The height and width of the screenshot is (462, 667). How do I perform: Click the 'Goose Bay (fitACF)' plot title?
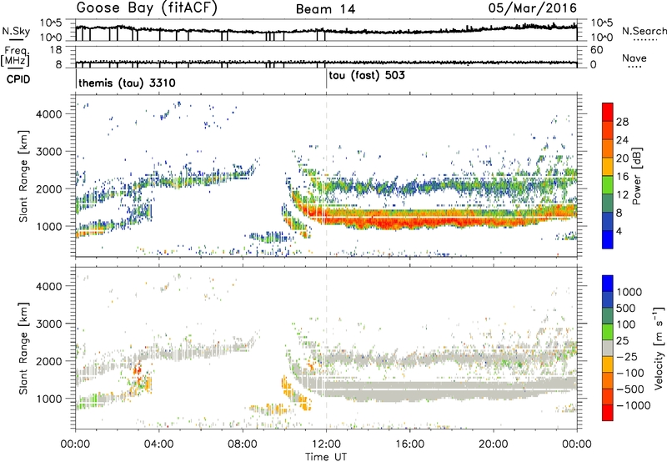147,8
